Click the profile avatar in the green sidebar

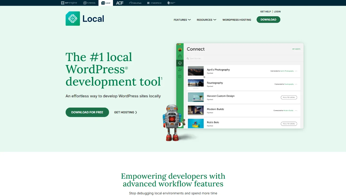[180, 49]
